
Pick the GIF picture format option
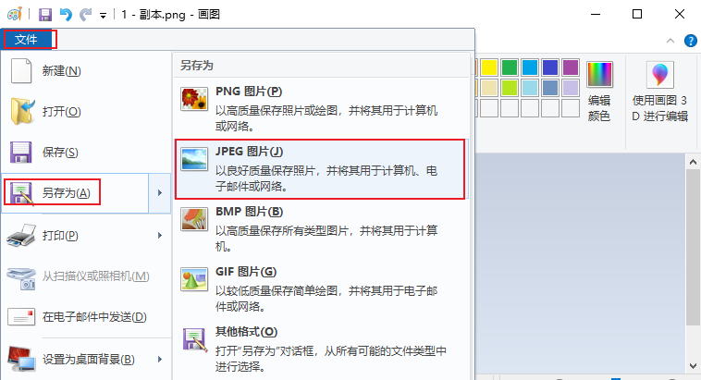click(x=321, y=288)
